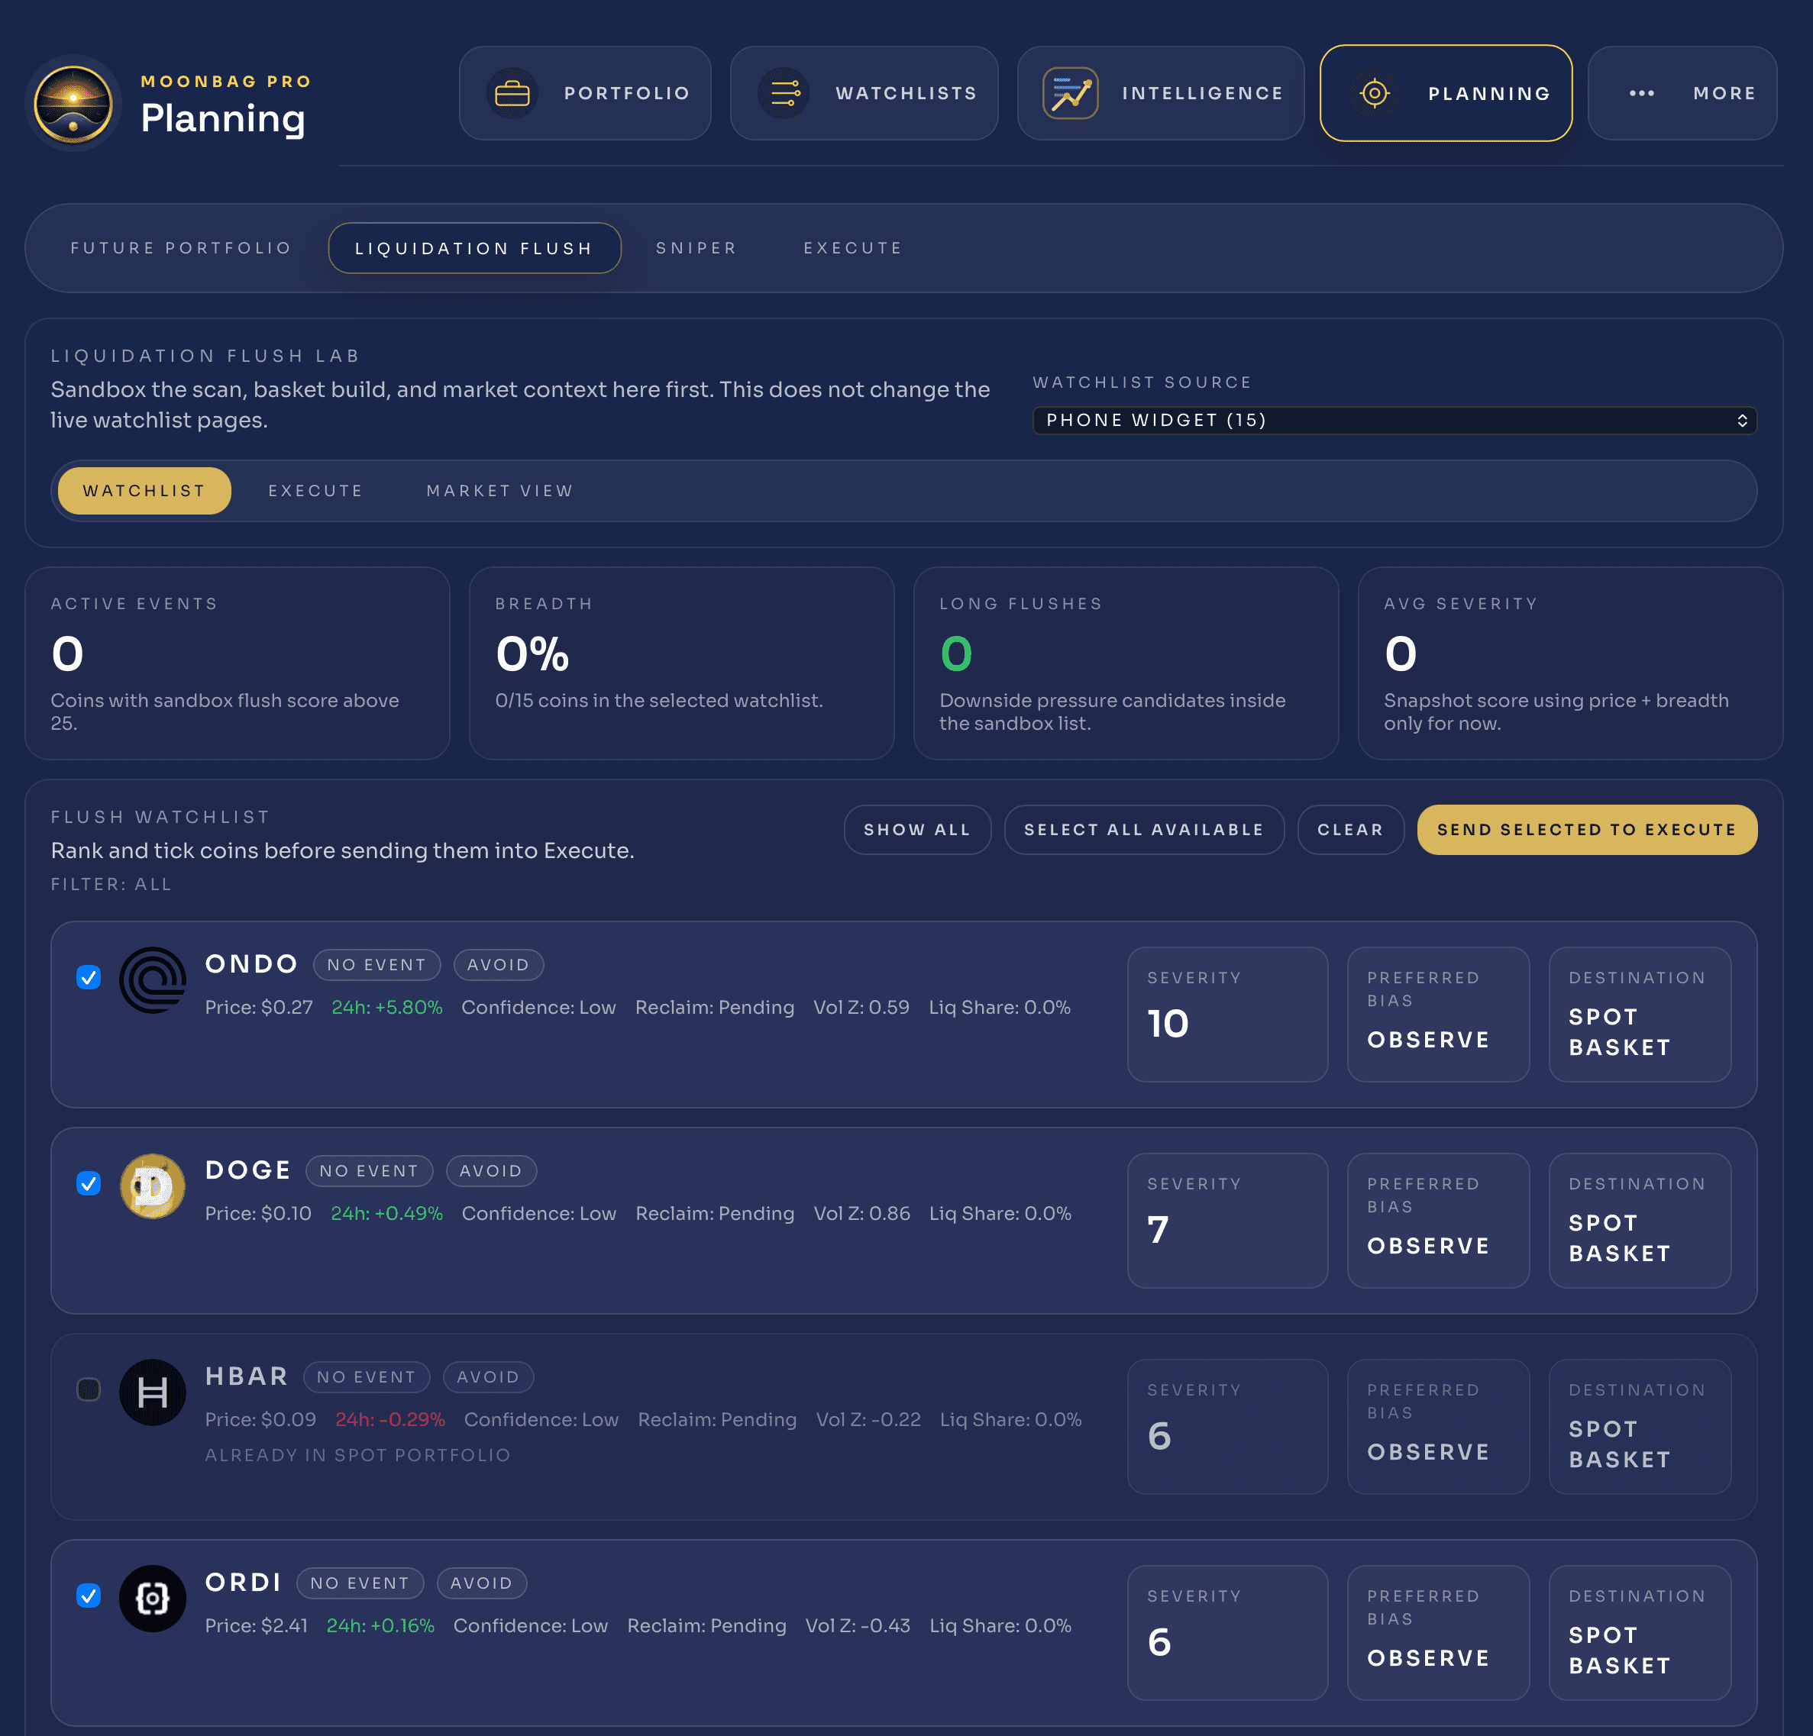Open the Watchlist Source dropdown
Viewport: 1813px width, 1736px height.
[x=1394, y=421]
